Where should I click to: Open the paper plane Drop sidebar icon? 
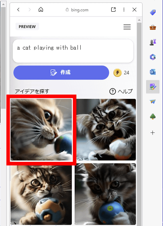pyautogui.click(x=153, y=102)
